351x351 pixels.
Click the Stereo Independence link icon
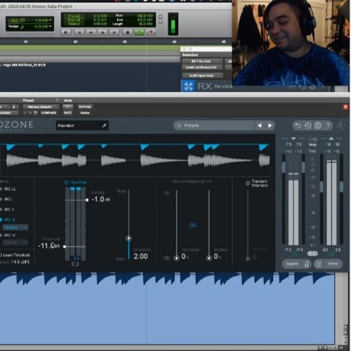point(193,225)
